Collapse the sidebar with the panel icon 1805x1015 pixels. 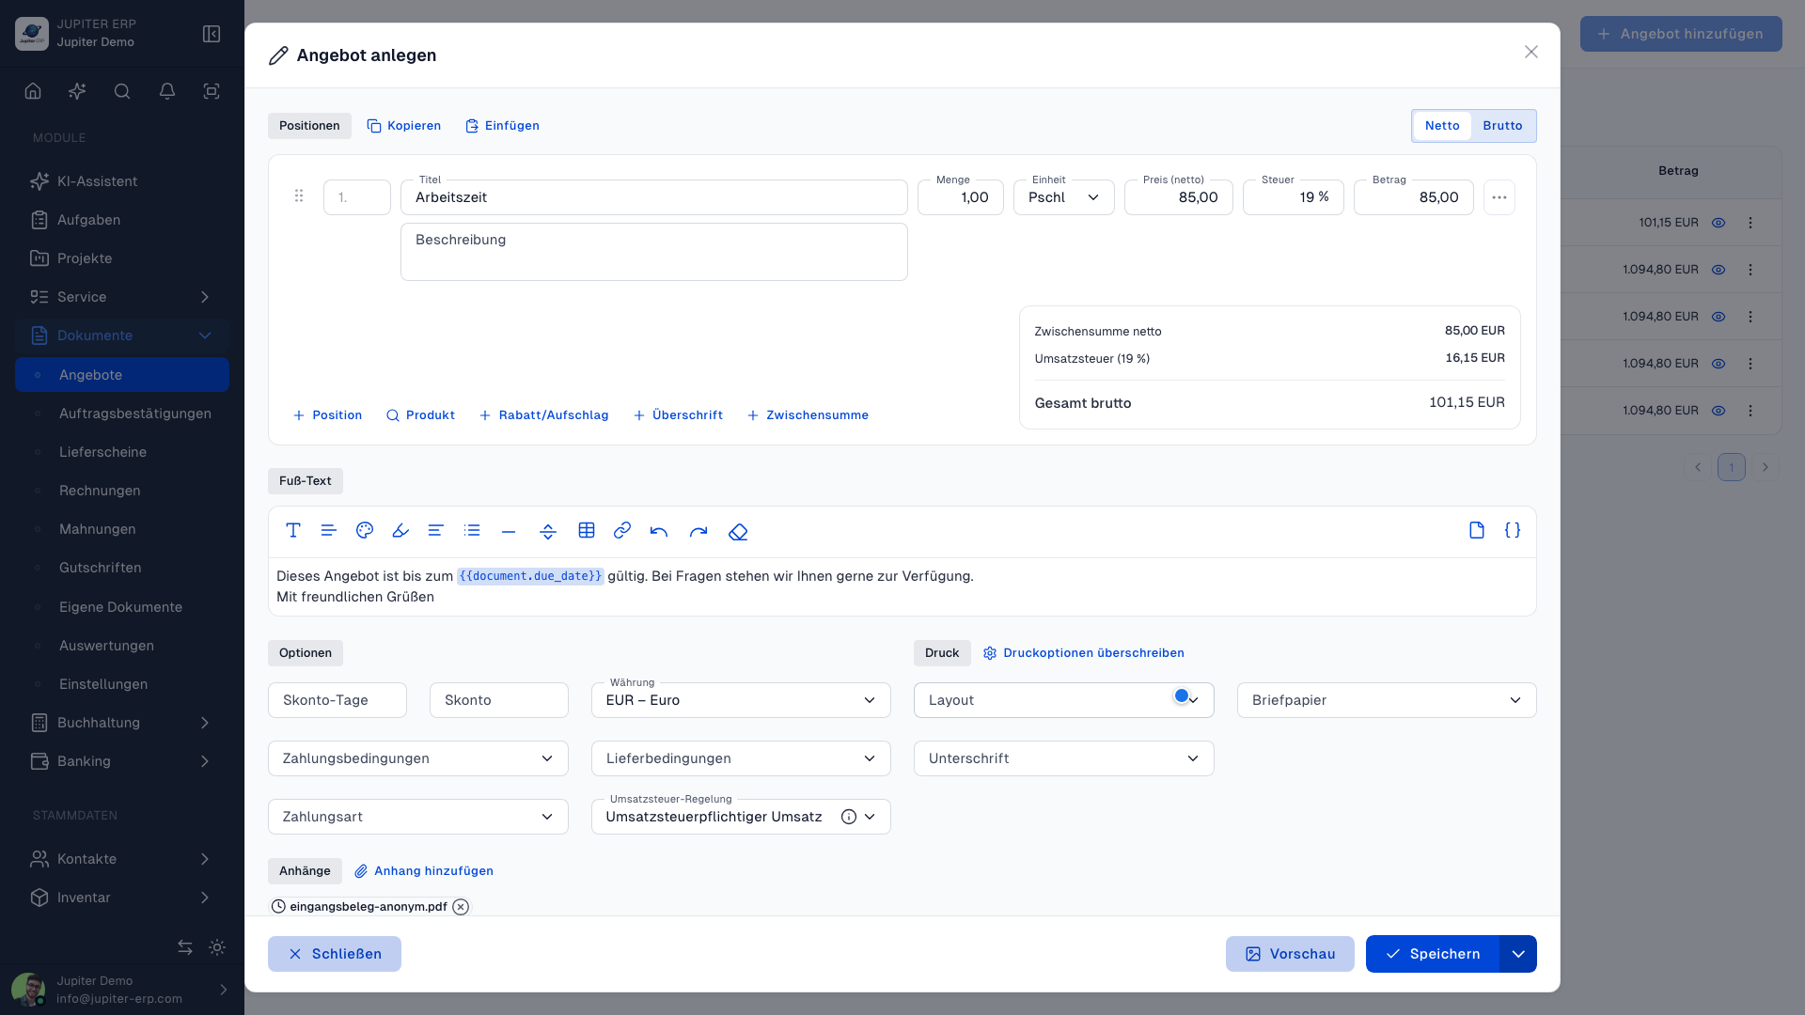tap(212, 34)
